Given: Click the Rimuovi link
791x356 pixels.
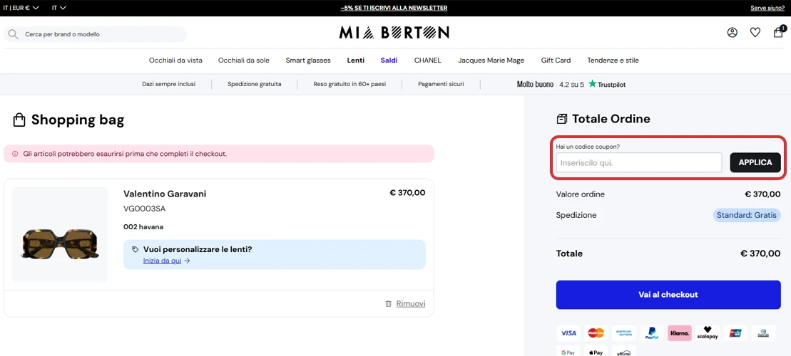Looking at the screenshot, I should point(411,303).
